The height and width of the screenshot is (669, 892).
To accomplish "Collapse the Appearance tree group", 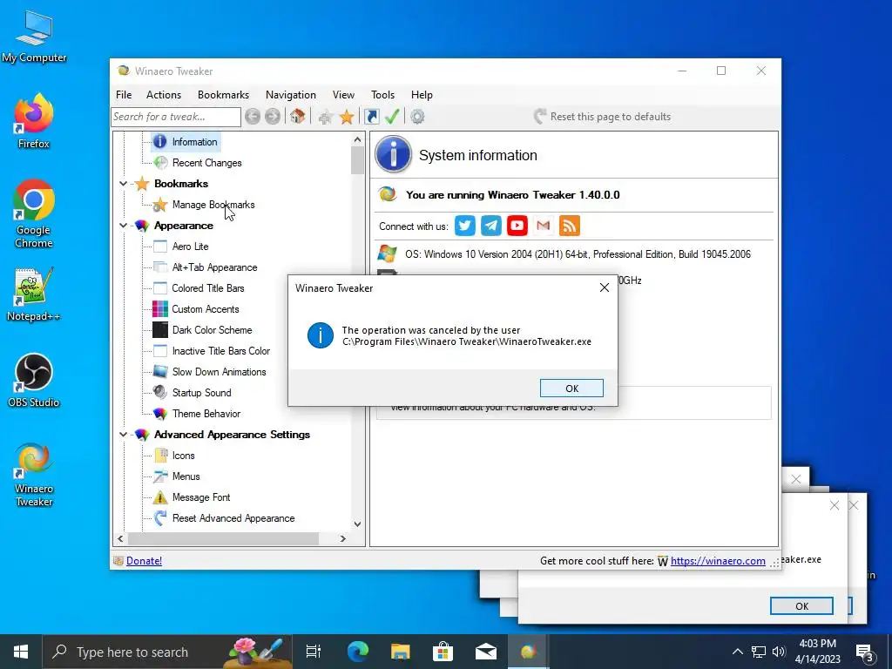I will (124, 226).
